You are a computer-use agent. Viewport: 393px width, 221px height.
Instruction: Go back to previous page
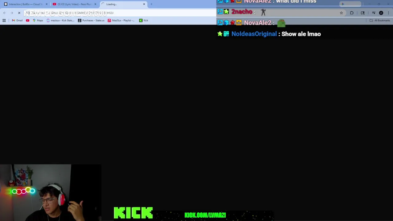5,13
